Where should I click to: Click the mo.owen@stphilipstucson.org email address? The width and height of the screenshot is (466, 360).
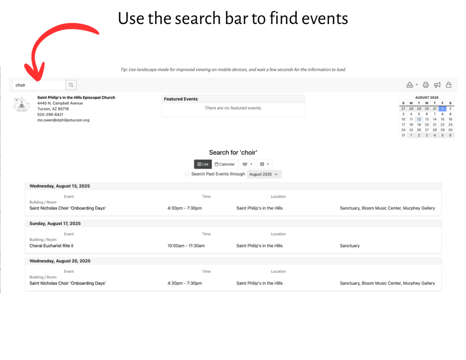[63, 120]
